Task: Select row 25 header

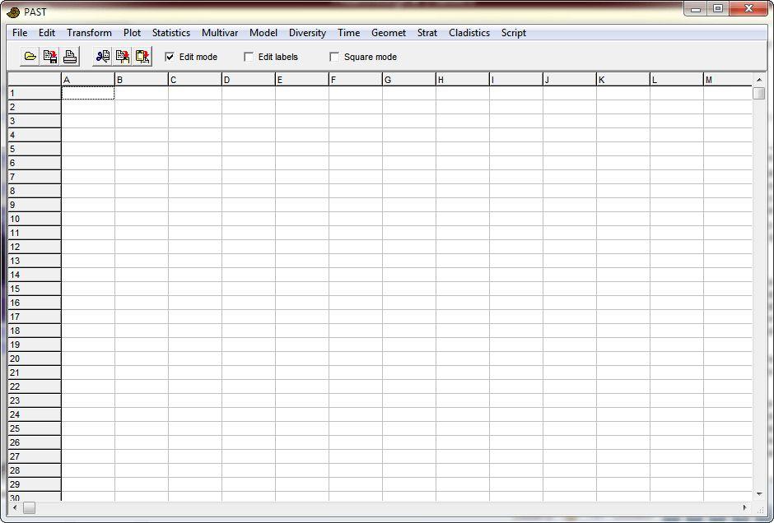Action: [35, 428]
